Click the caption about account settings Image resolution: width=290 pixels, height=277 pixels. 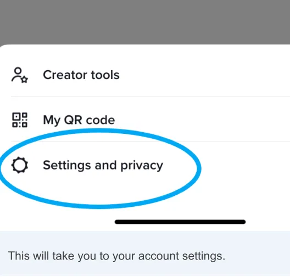click(116, 256)
